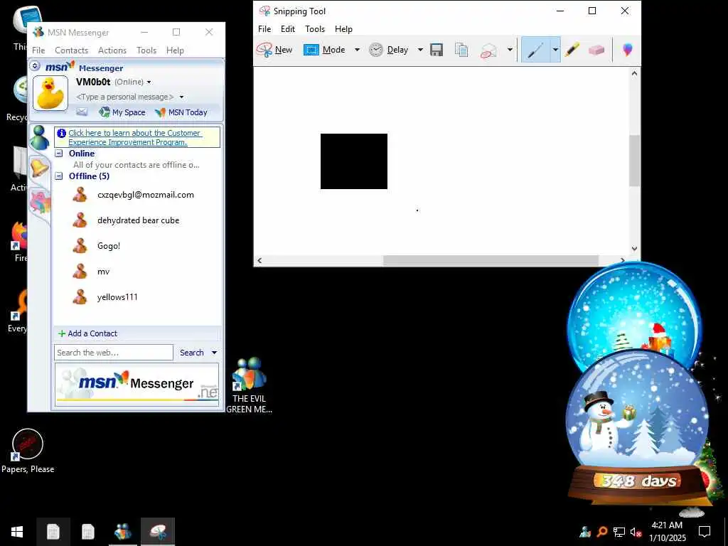Open My Space link
Image resolution: width=728 pixels, height=546 pixels.
(122, 112)
